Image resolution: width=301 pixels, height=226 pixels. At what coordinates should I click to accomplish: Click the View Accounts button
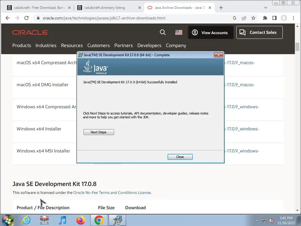(x=210, y=32)
